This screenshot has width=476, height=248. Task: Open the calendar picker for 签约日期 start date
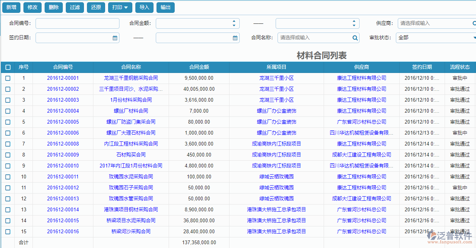115,38
